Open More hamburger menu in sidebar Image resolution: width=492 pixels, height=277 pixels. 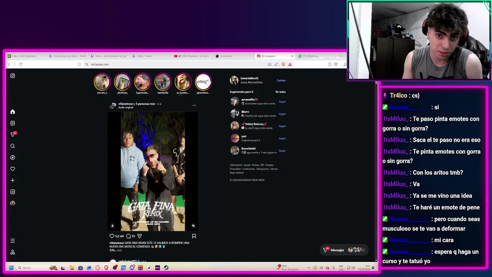click(x=13, y=241)
